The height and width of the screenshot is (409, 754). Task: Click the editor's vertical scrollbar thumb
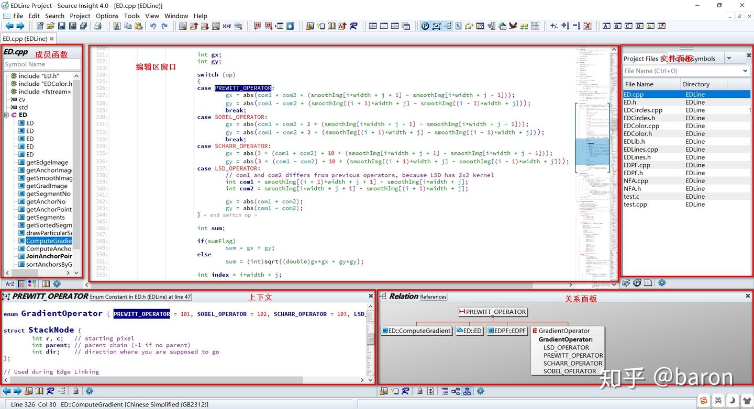pos(614,123)
